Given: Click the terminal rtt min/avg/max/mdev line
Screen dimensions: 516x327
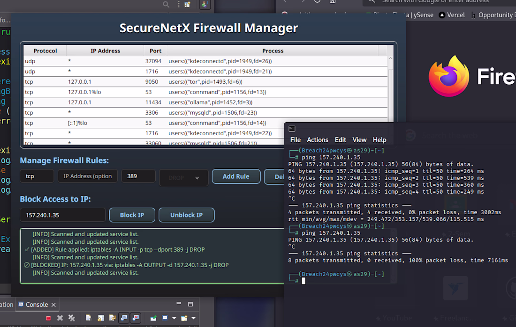Looking at the screenshot, I should click(386, 219).
